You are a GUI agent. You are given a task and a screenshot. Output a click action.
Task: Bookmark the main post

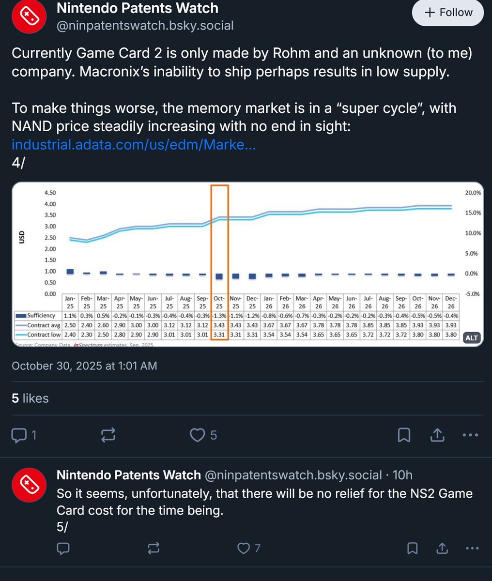(x=404, y=435)
